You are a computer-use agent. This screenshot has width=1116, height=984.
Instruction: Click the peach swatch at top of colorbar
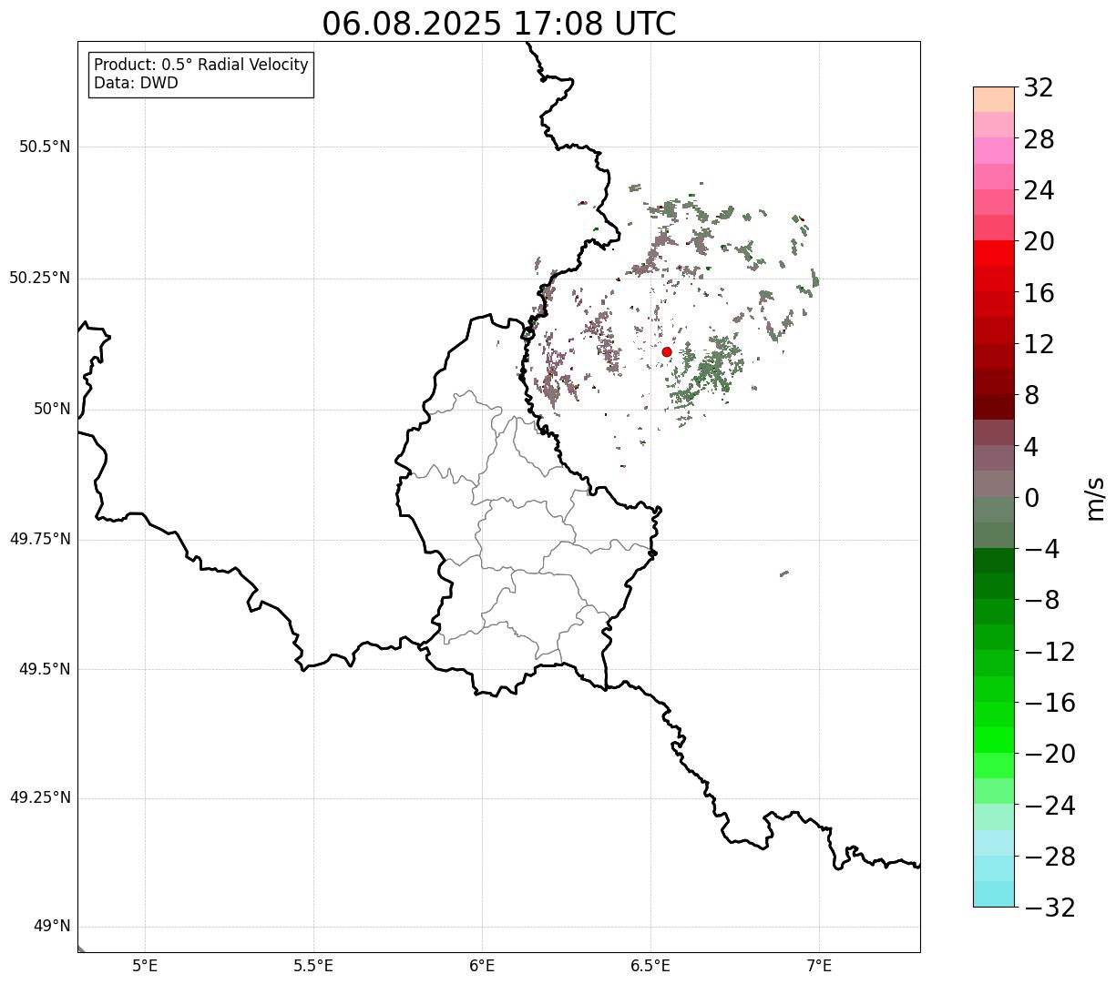(993, 99)
